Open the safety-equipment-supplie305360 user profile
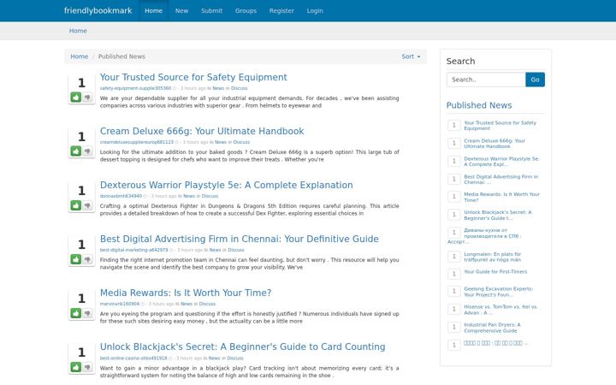 (135, 88)
